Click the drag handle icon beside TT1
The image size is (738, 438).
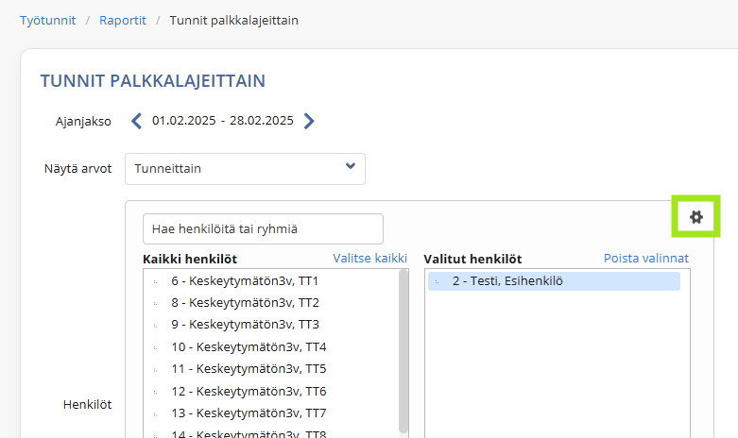tap(155, 281)
